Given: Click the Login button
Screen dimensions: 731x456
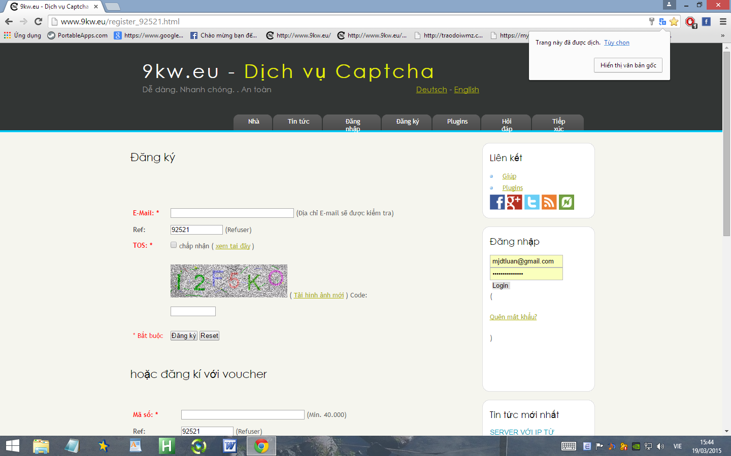Looking at the screenshot, I should click(500, 286).
